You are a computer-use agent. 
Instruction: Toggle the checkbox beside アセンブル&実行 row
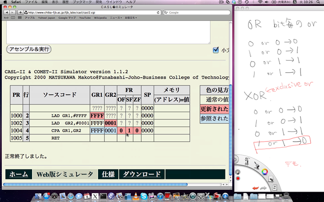pos(216,50)
